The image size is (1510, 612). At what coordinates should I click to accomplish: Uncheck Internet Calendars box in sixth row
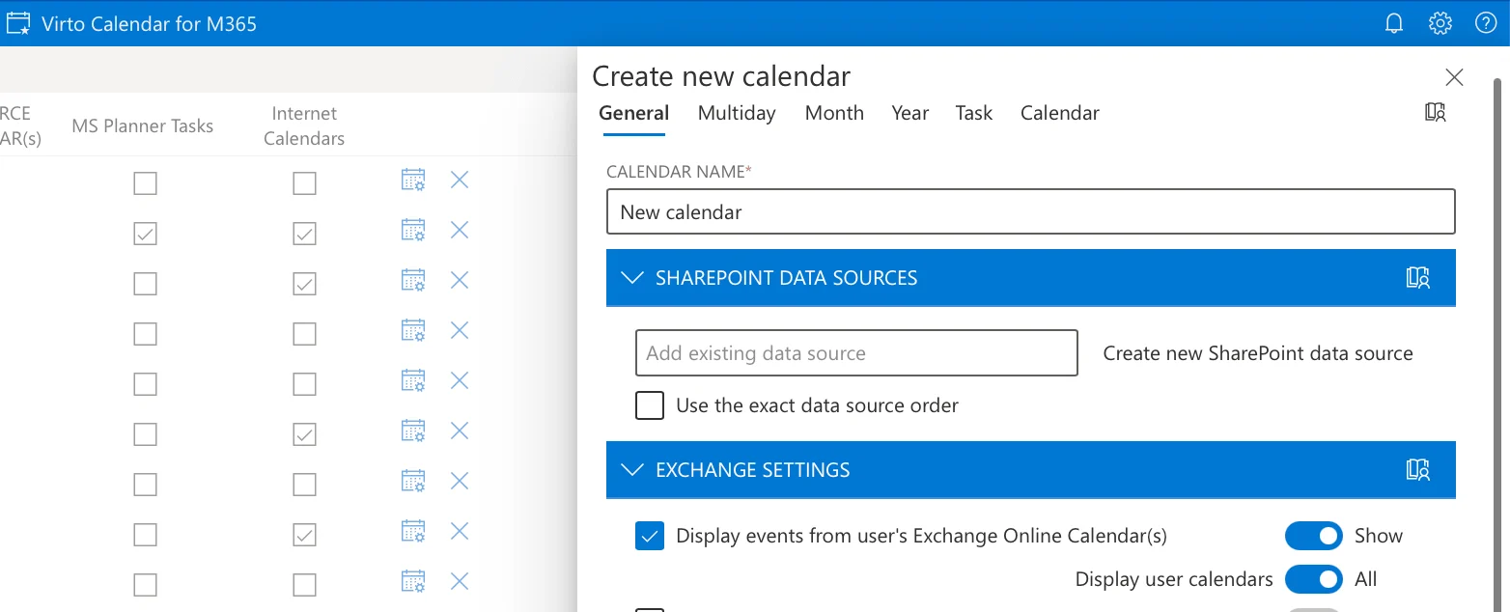[304, 434]
